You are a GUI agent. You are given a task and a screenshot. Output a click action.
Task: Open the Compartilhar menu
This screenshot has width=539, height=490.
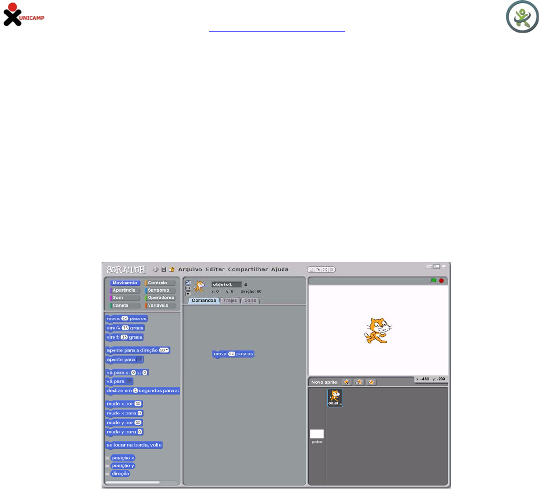(x=248, y=270)
